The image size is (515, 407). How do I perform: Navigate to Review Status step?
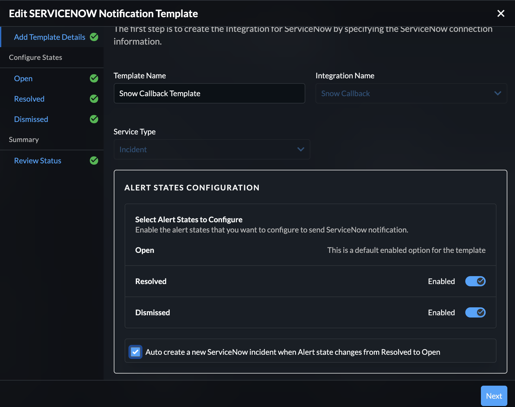point(38,161)
